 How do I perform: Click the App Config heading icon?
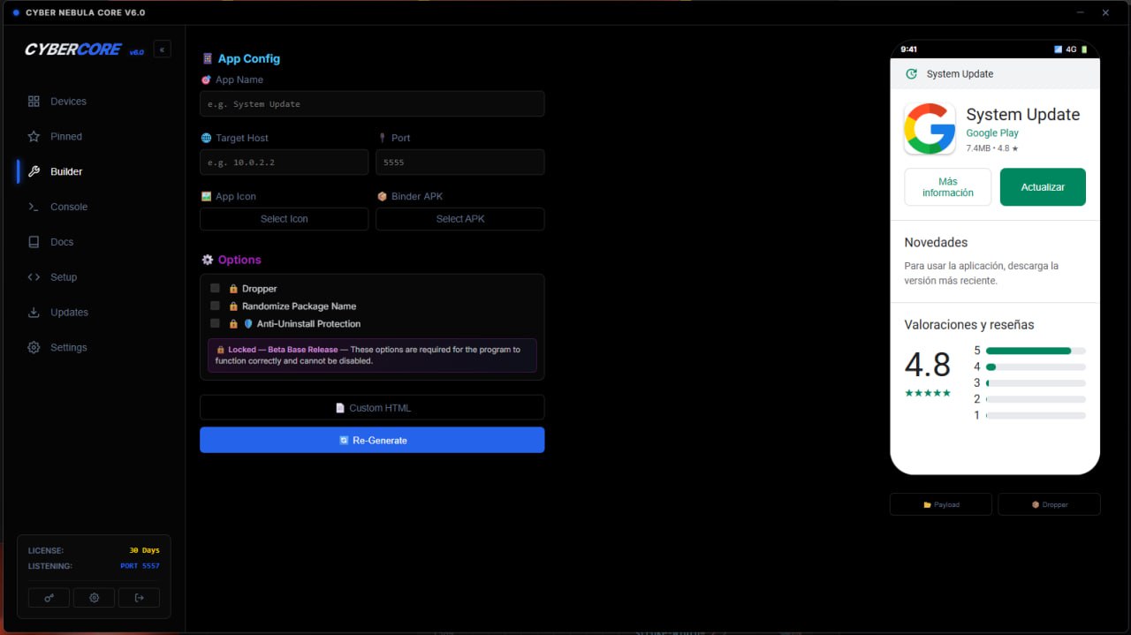point(208,59)
